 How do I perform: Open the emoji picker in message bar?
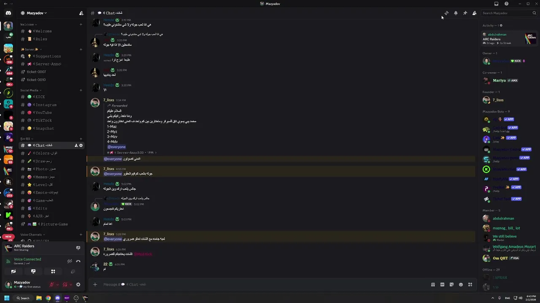(461, 284)
